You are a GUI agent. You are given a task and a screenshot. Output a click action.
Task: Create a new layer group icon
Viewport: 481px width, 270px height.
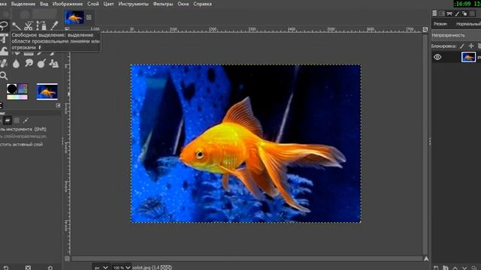tap(446, 268)
